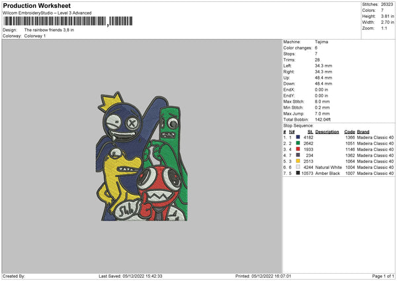Click the rainbow friends embroidery design preview
Image resolution: width=397 pixels, height=281 pixels.
[142, 156]
